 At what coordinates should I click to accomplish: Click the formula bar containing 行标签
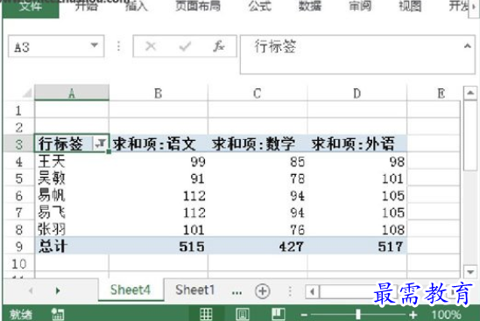click(x=357, y=55)
